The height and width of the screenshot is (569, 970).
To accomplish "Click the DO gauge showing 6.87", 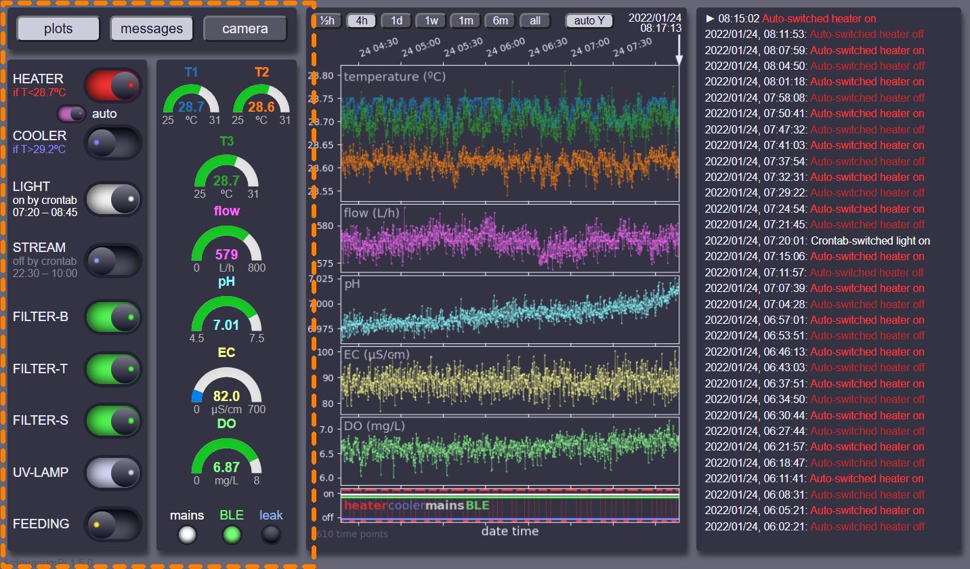I will click(226, 462).
